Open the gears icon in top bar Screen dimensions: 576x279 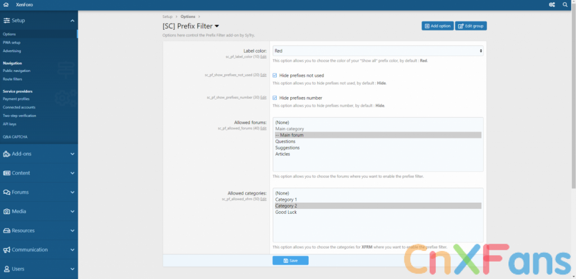click(x=552, y=4)
